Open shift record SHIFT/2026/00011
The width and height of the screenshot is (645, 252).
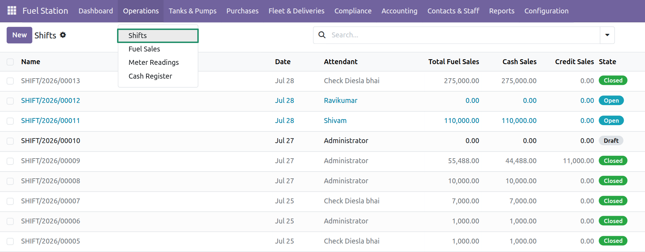click(51, 121)
